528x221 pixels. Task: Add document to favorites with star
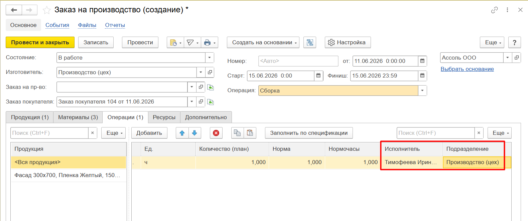47,10
